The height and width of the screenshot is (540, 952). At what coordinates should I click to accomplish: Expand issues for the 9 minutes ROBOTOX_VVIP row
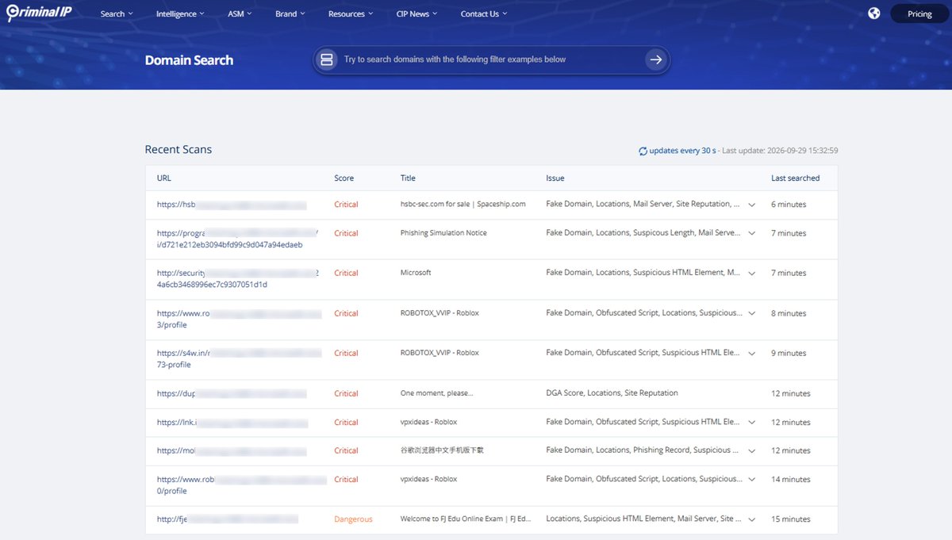tap(752, 353)
